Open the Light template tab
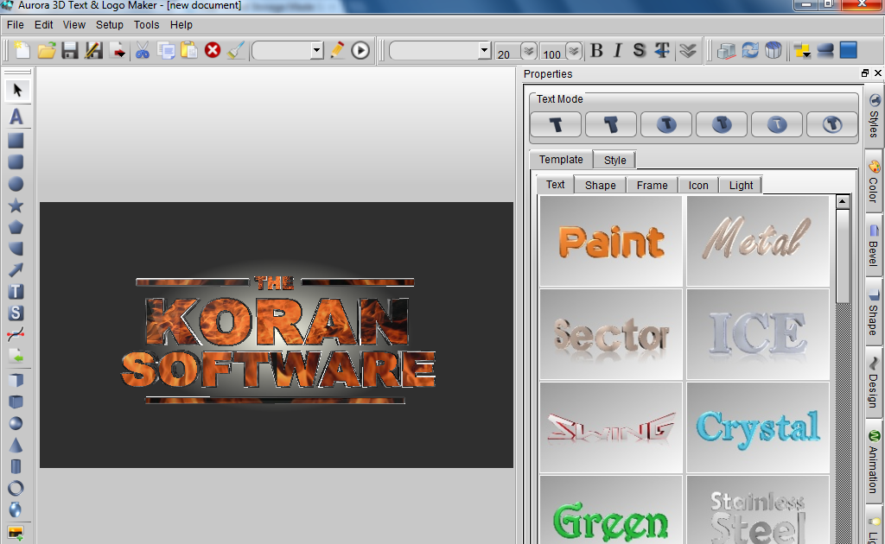The image size is (885, 544). 741,186
